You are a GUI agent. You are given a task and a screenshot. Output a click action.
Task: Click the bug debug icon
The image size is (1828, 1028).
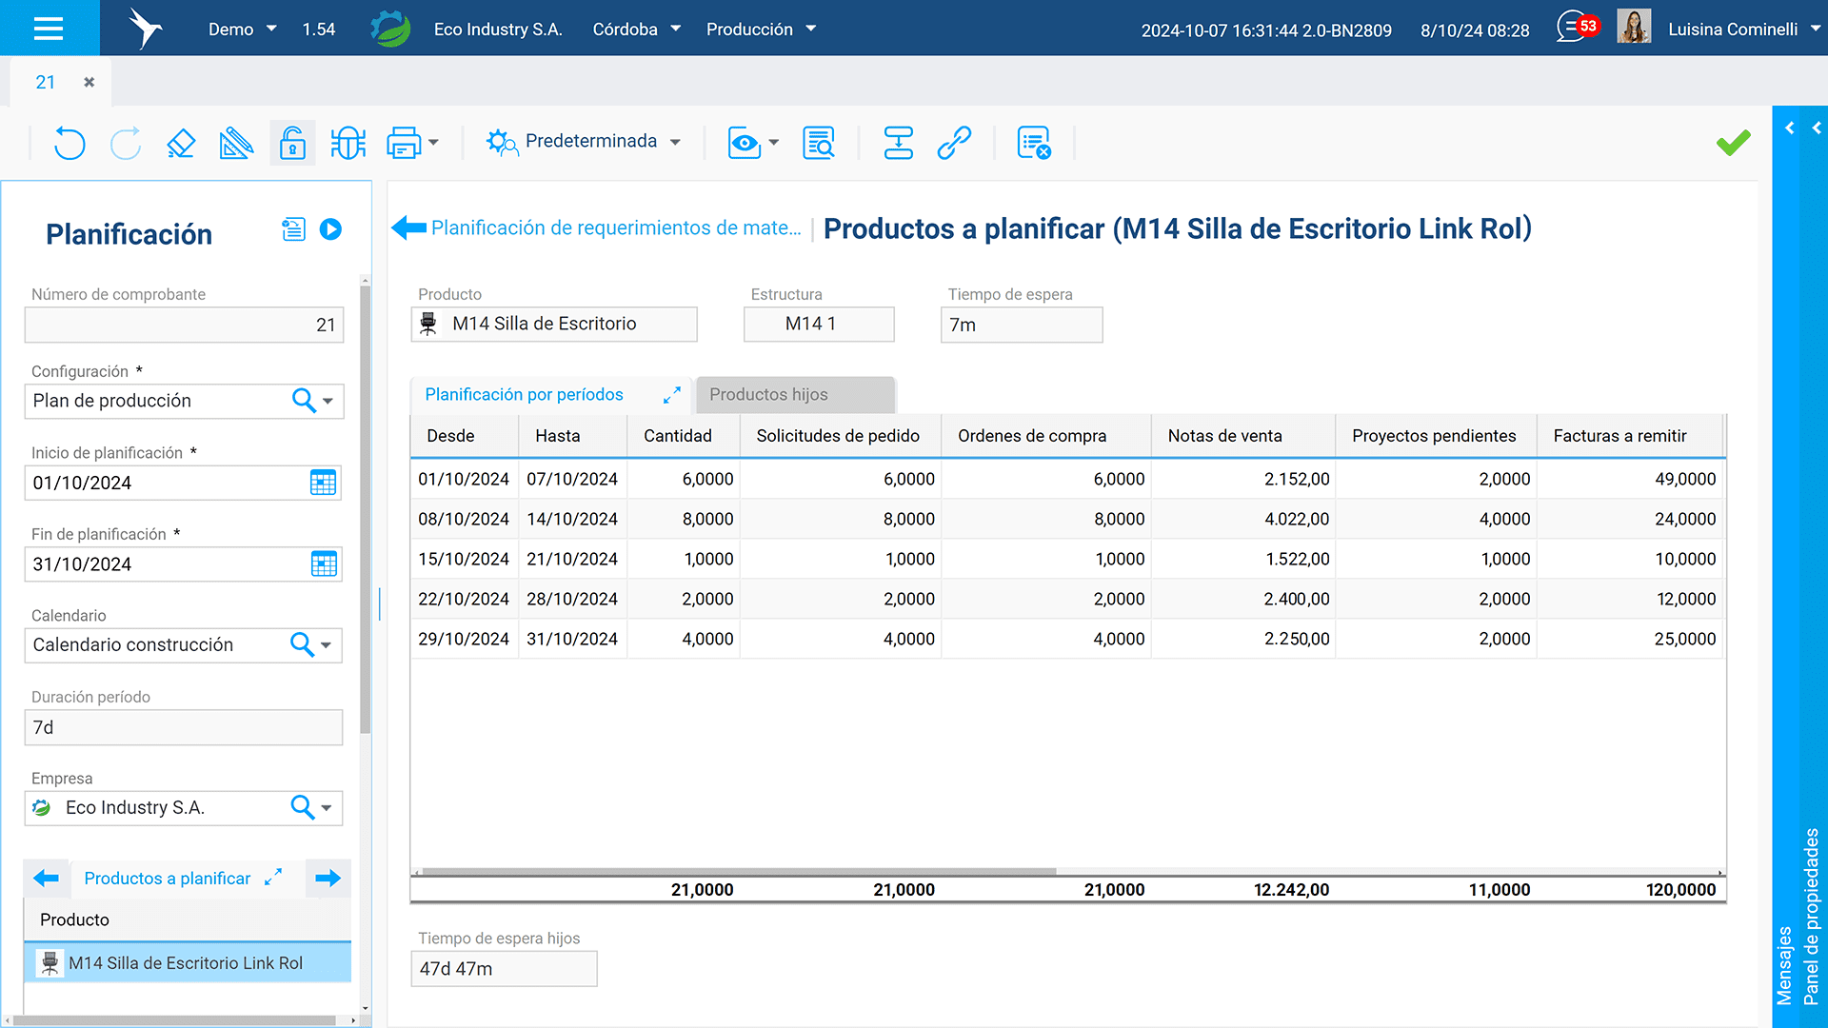tap(348, 143)
